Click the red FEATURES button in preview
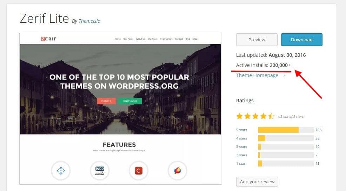Screen dimensions: 346x191 tap(106, 101)
